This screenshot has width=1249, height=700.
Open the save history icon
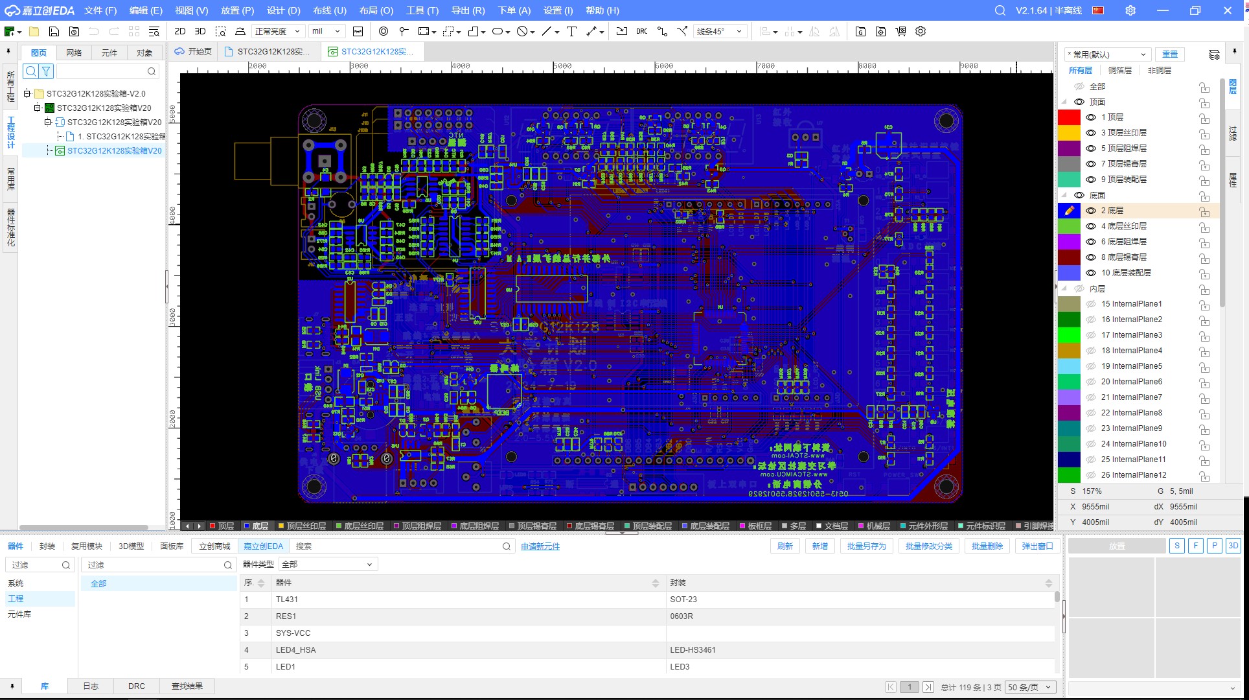point(74,31)
